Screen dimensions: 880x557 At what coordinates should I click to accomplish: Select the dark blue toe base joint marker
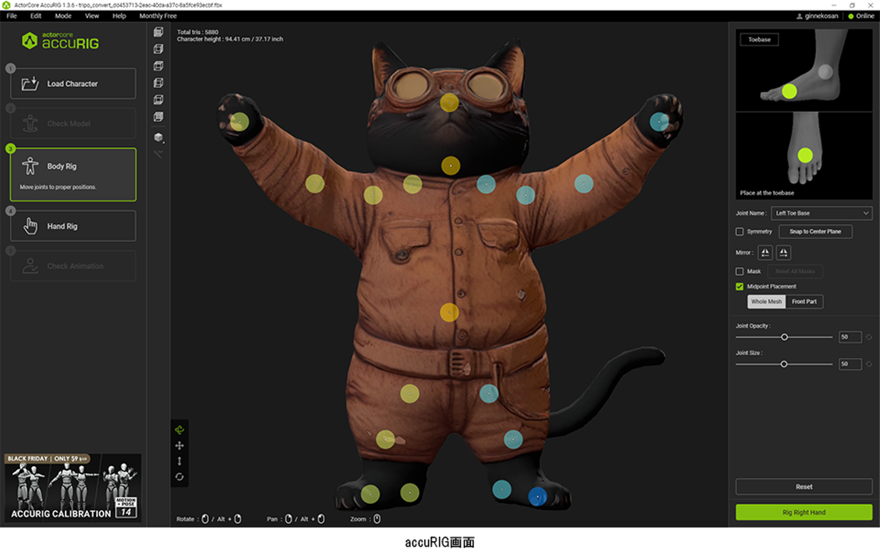pos(538,497)
